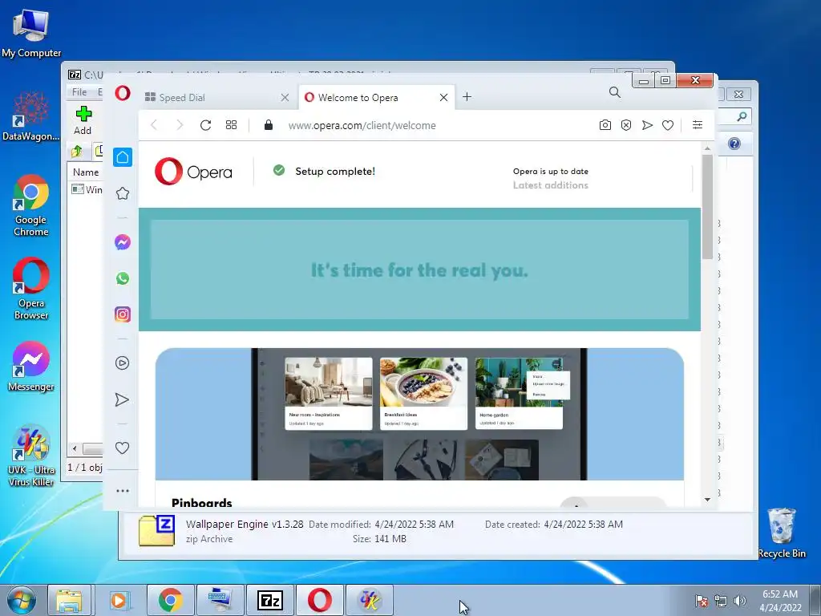Viewport: 821px width, 616px height.
Task: Open Action Center flag tray icon
Action: click(702, 601)
